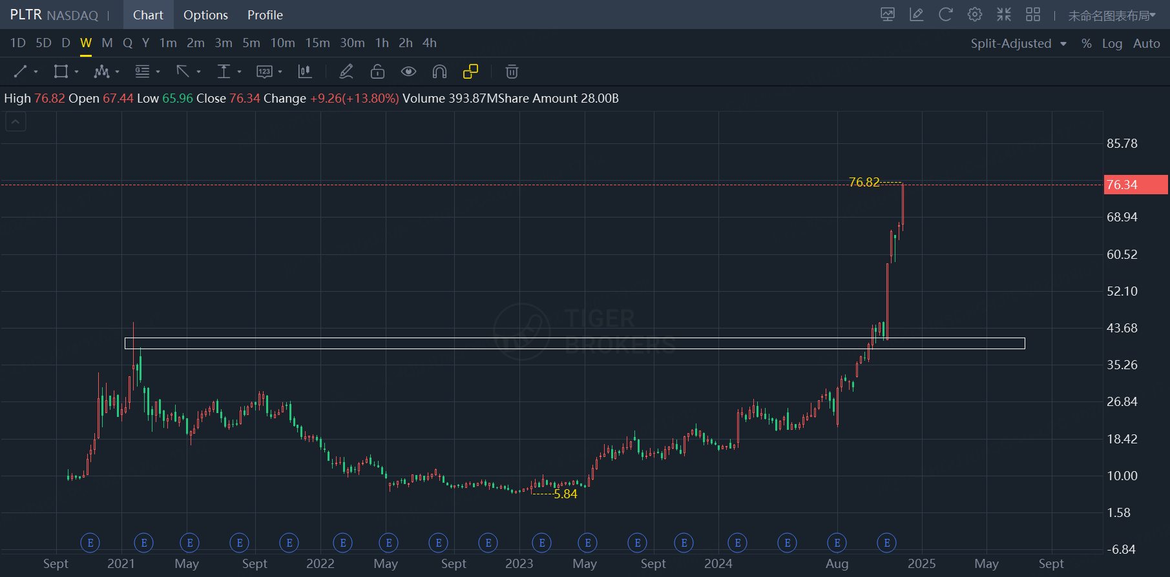Activate the pencil freehand drawing tool

(x=346, y=72)
